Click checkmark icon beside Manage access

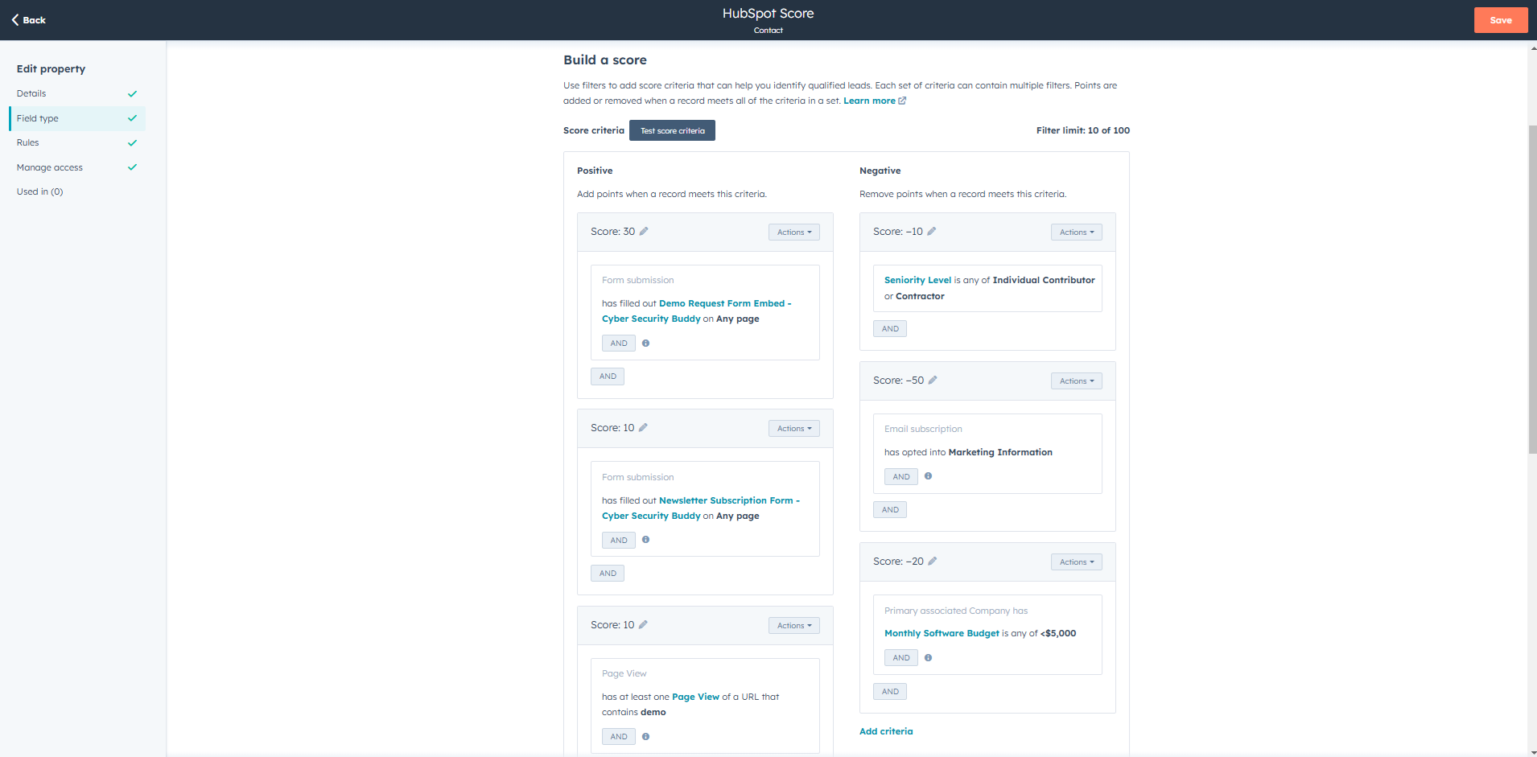pyautogui.click(x=132, y=167)
